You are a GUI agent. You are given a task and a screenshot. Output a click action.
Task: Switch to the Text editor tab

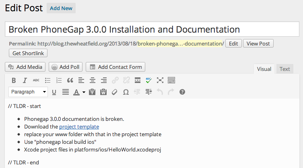click(284, 69)
